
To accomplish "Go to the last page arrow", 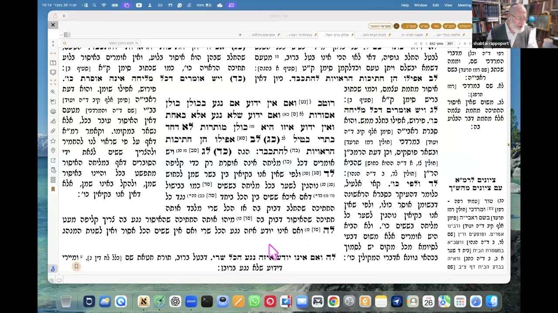I will [416, 43].
